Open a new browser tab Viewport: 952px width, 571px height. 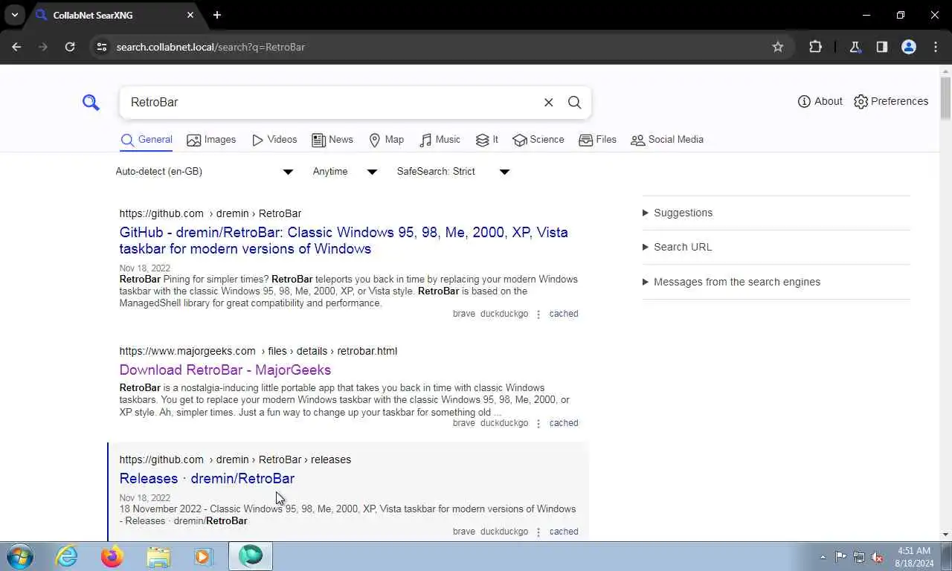tap(217, 15)
